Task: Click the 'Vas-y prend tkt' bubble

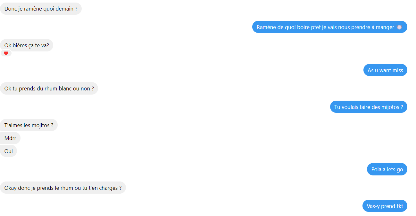Action: click(385, 206)
